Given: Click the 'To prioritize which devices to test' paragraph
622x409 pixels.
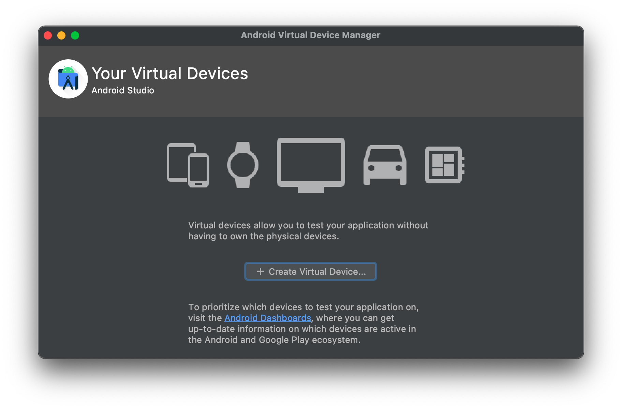Looking at the screenshot, I should [x=303, y=323].
